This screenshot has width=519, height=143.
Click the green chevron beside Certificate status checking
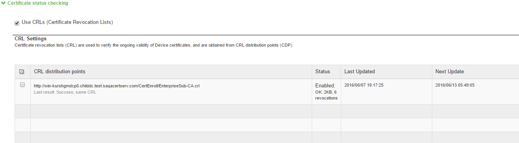pyautogui.click(x=4, y=3)
